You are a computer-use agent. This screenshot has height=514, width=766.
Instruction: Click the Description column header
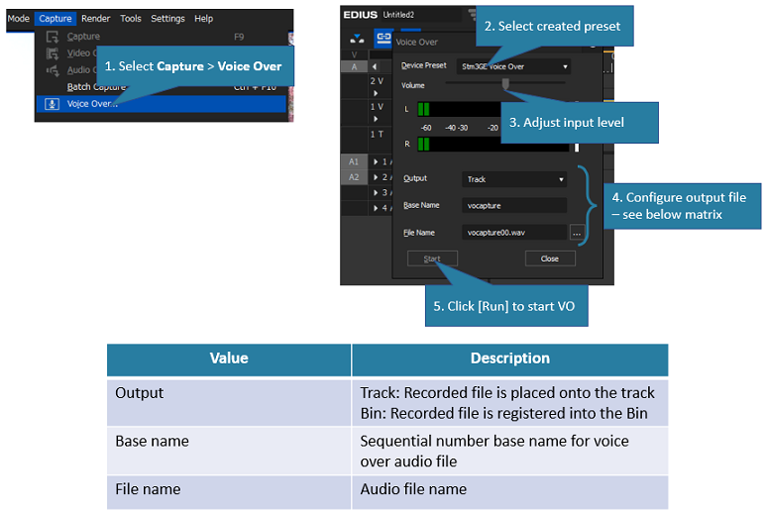pyautogui.click(x=510, y=359)
